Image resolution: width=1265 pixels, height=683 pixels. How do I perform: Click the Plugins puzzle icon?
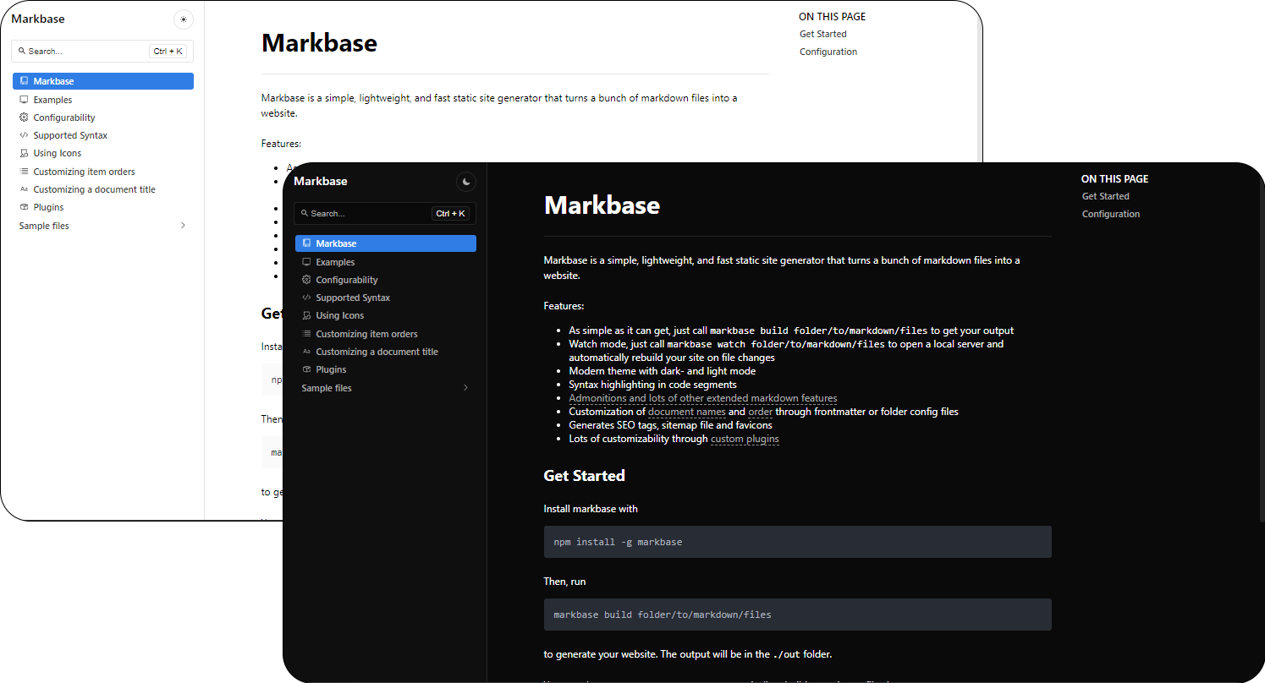[306, 369]
